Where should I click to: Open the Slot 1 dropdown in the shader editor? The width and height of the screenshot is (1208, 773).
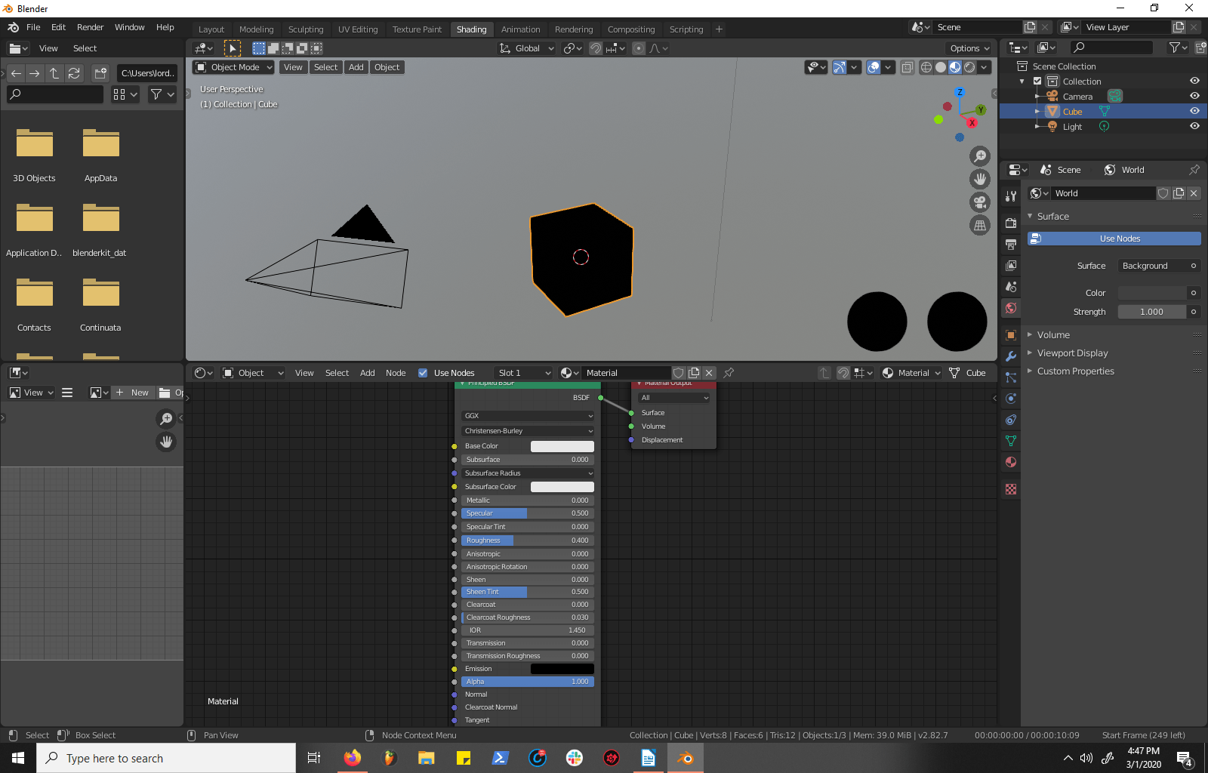[x=522, y=372]
